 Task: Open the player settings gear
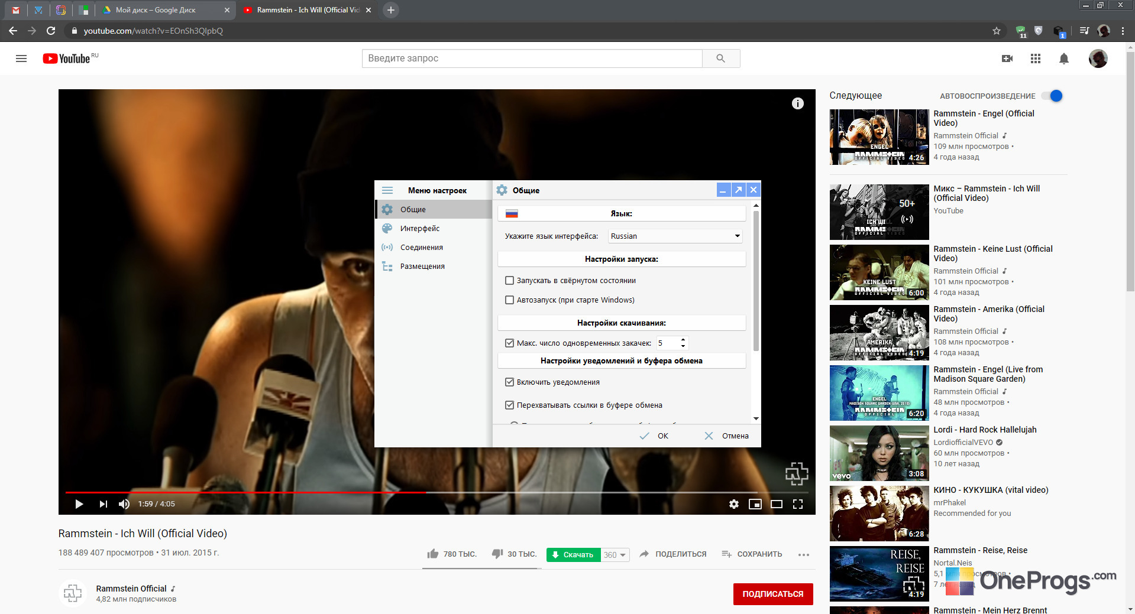point(734,504)
